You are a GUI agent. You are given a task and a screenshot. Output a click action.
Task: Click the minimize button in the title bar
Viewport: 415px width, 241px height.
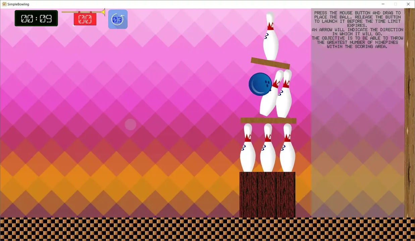pyautogui.click(x=383, y=4)
